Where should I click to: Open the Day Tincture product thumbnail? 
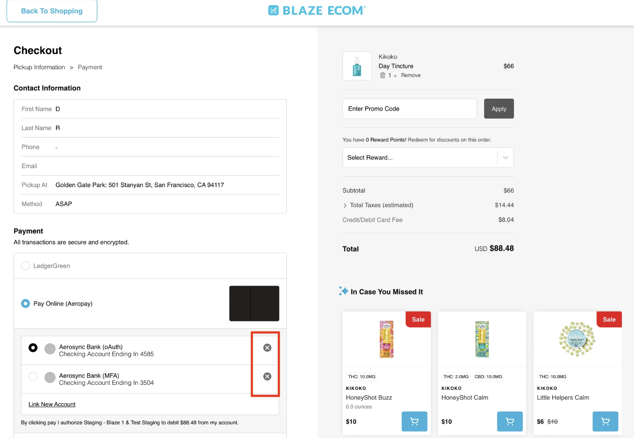click(357, 66)
